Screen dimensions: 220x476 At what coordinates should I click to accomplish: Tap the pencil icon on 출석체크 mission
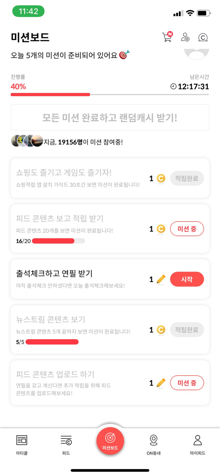click(x=161, y=279)
